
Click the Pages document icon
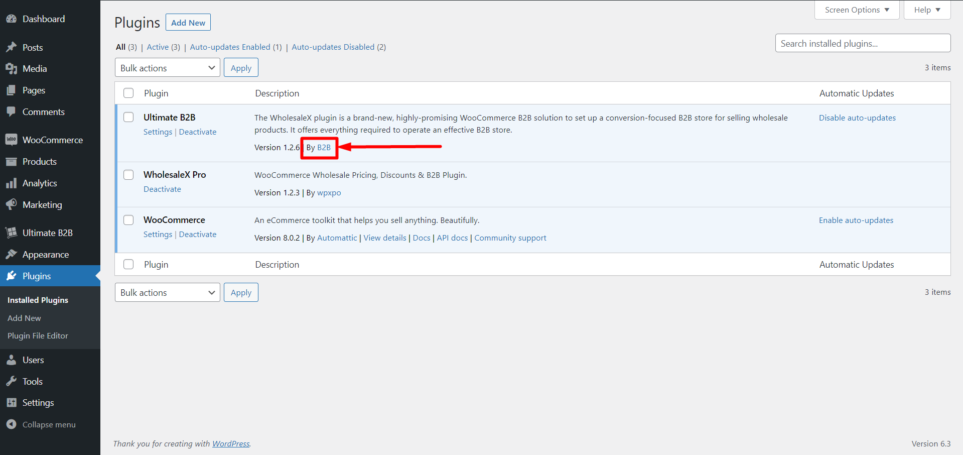click(11, 90)
